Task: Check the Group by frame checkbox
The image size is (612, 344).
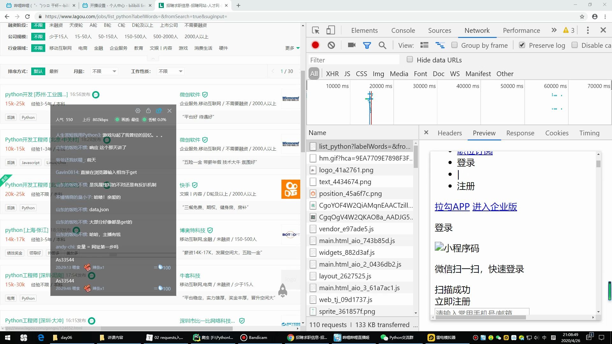Action: [454, 45]
